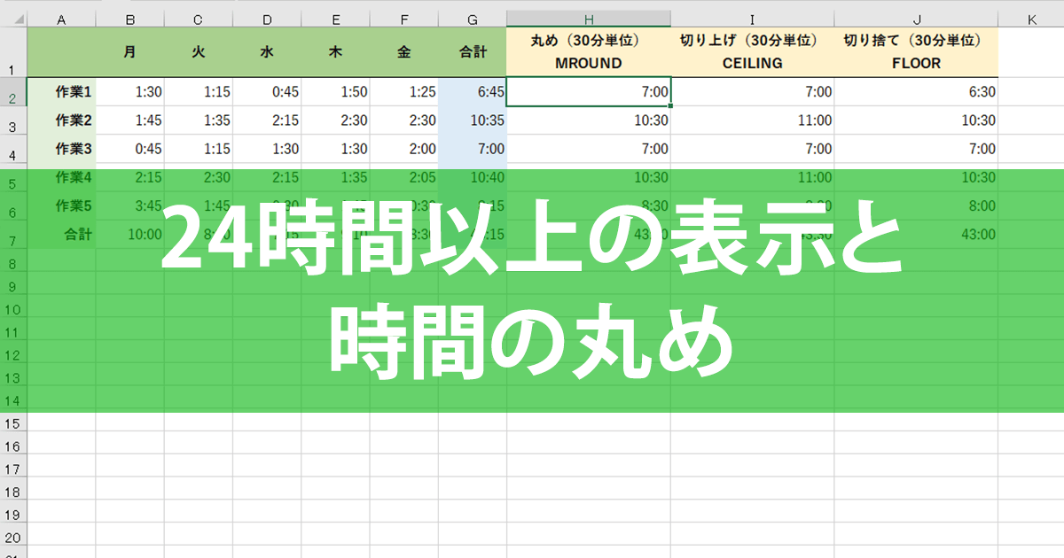Select total cell G3 showing 10:35

point(472,120)
